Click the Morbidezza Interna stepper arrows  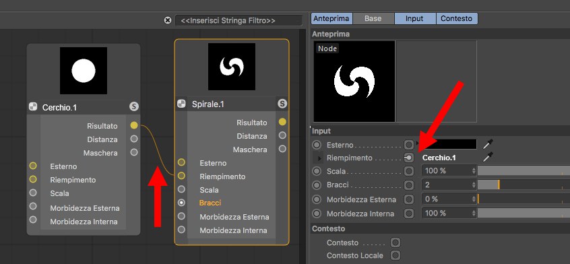[474, 213]
